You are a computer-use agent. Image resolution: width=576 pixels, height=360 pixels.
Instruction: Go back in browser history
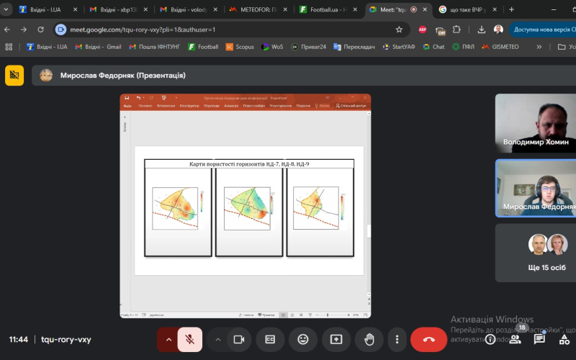pos(7,30)
